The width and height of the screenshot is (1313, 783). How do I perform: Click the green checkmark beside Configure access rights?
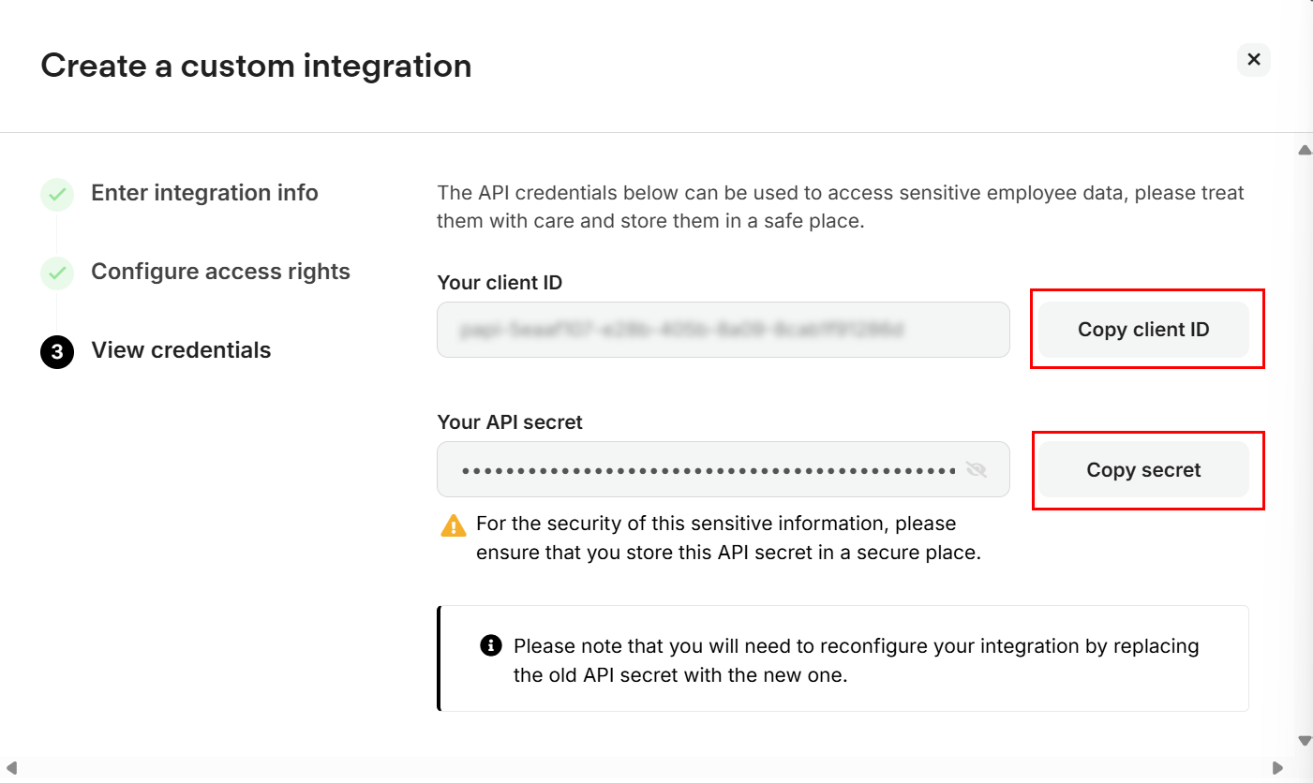pyautogui.click(x=57, y=273)
